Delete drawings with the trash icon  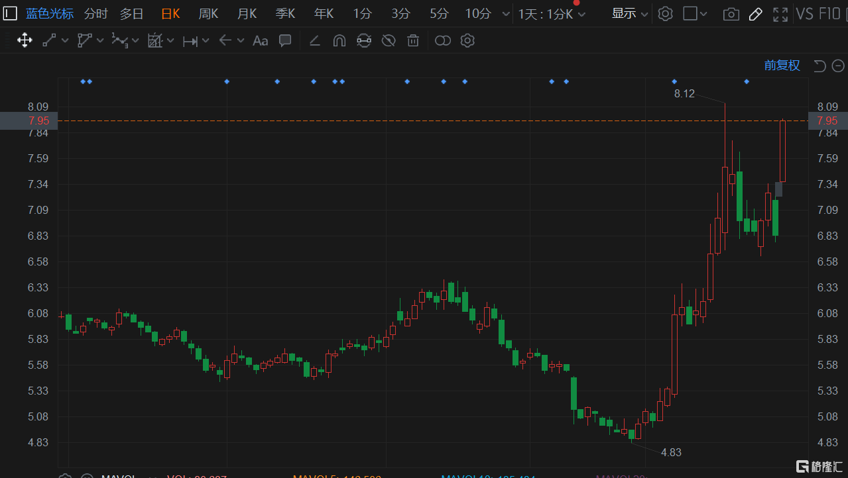coord(413,41)
